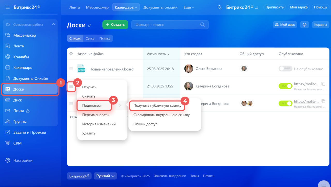The height and width of the screenshot is (187, 331).
Task: Select Получить публичную ссылку from submenu
Action: (x=157, y=105)
